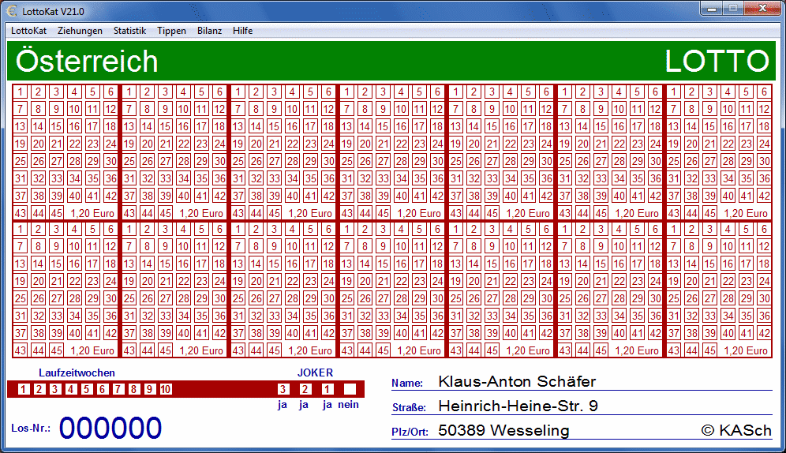Image resolution: width=786 pixels, height=453 pixels.
Task: Click the Österreich heading in the green banner
Action: tap(87, 61)
